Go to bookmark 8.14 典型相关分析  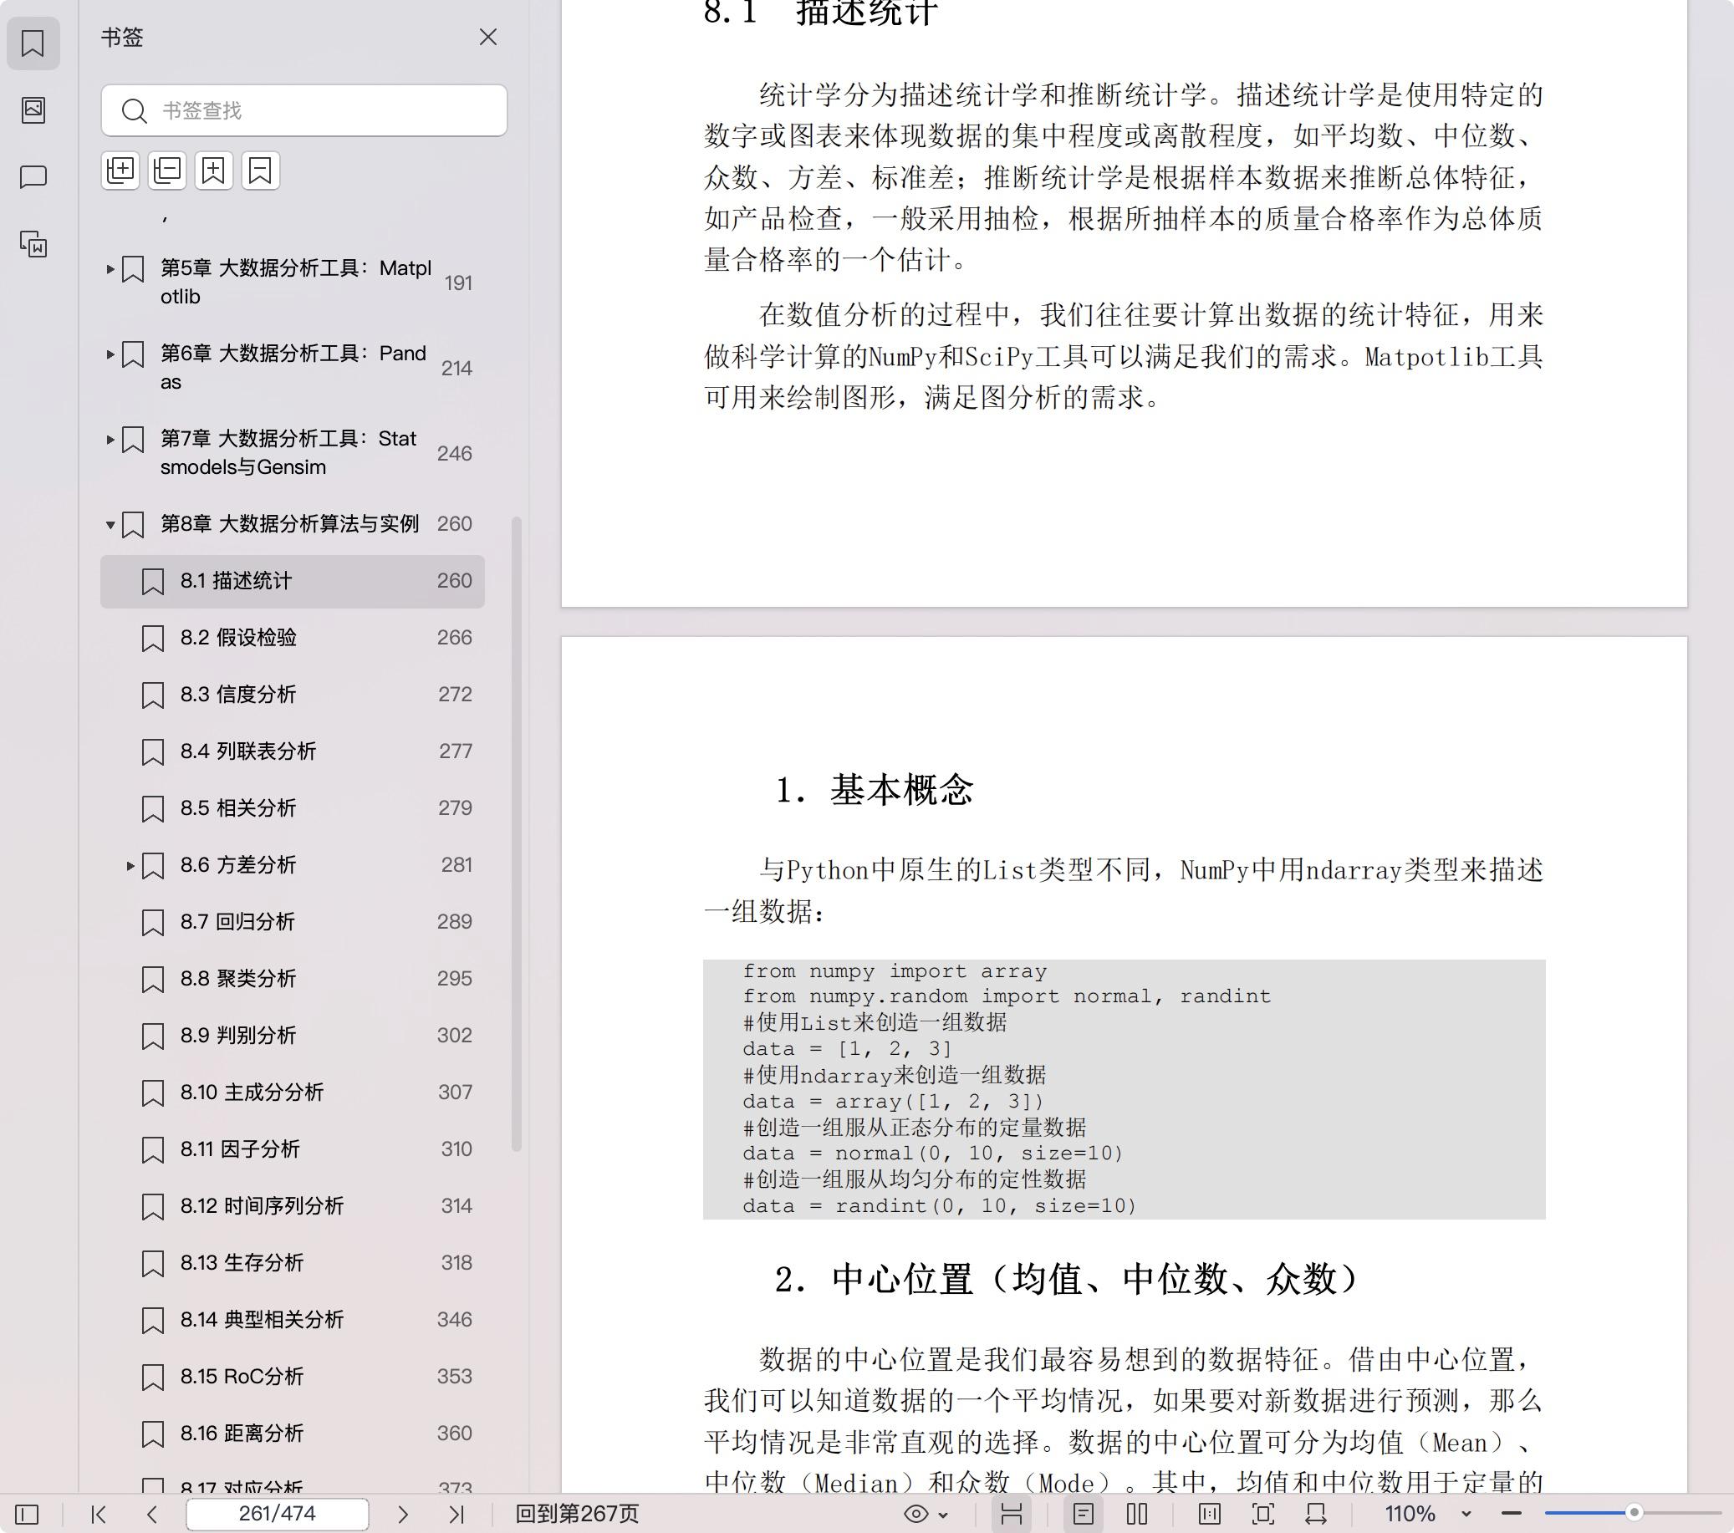coord(293,1320)
